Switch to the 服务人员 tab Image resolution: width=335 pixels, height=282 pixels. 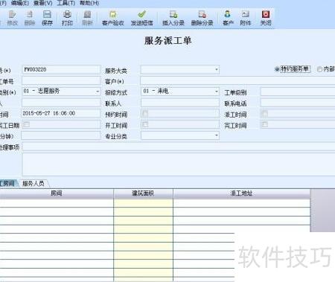33,183
